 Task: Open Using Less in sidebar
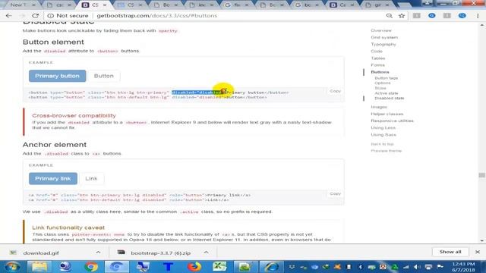pos(383,128)
